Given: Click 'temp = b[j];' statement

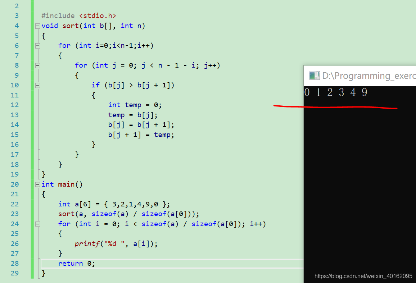Looking at the screenshot, I should coord(133,115).
